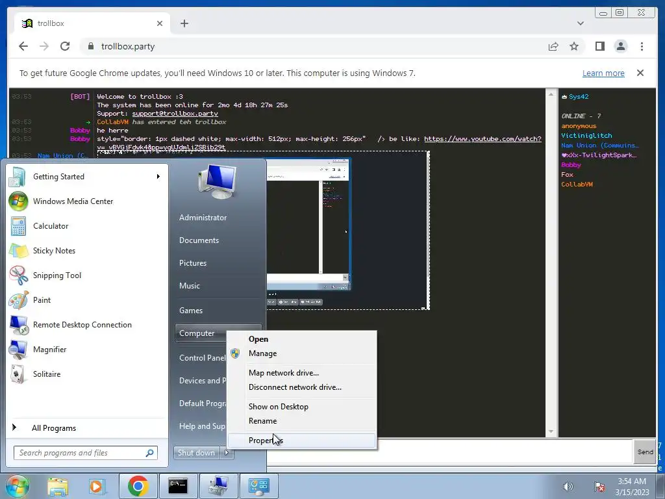
Task: Click the user account computer picture
Action: 217,182
